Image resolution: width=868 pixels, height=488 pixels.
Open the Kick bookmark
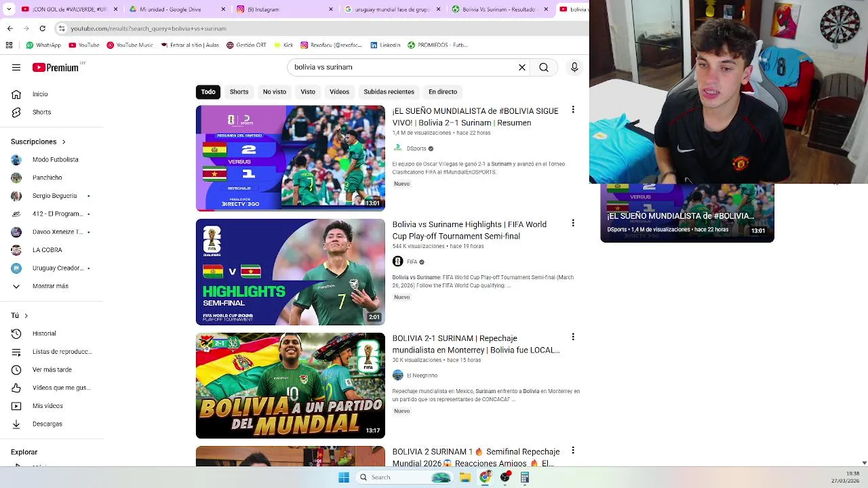283,45
